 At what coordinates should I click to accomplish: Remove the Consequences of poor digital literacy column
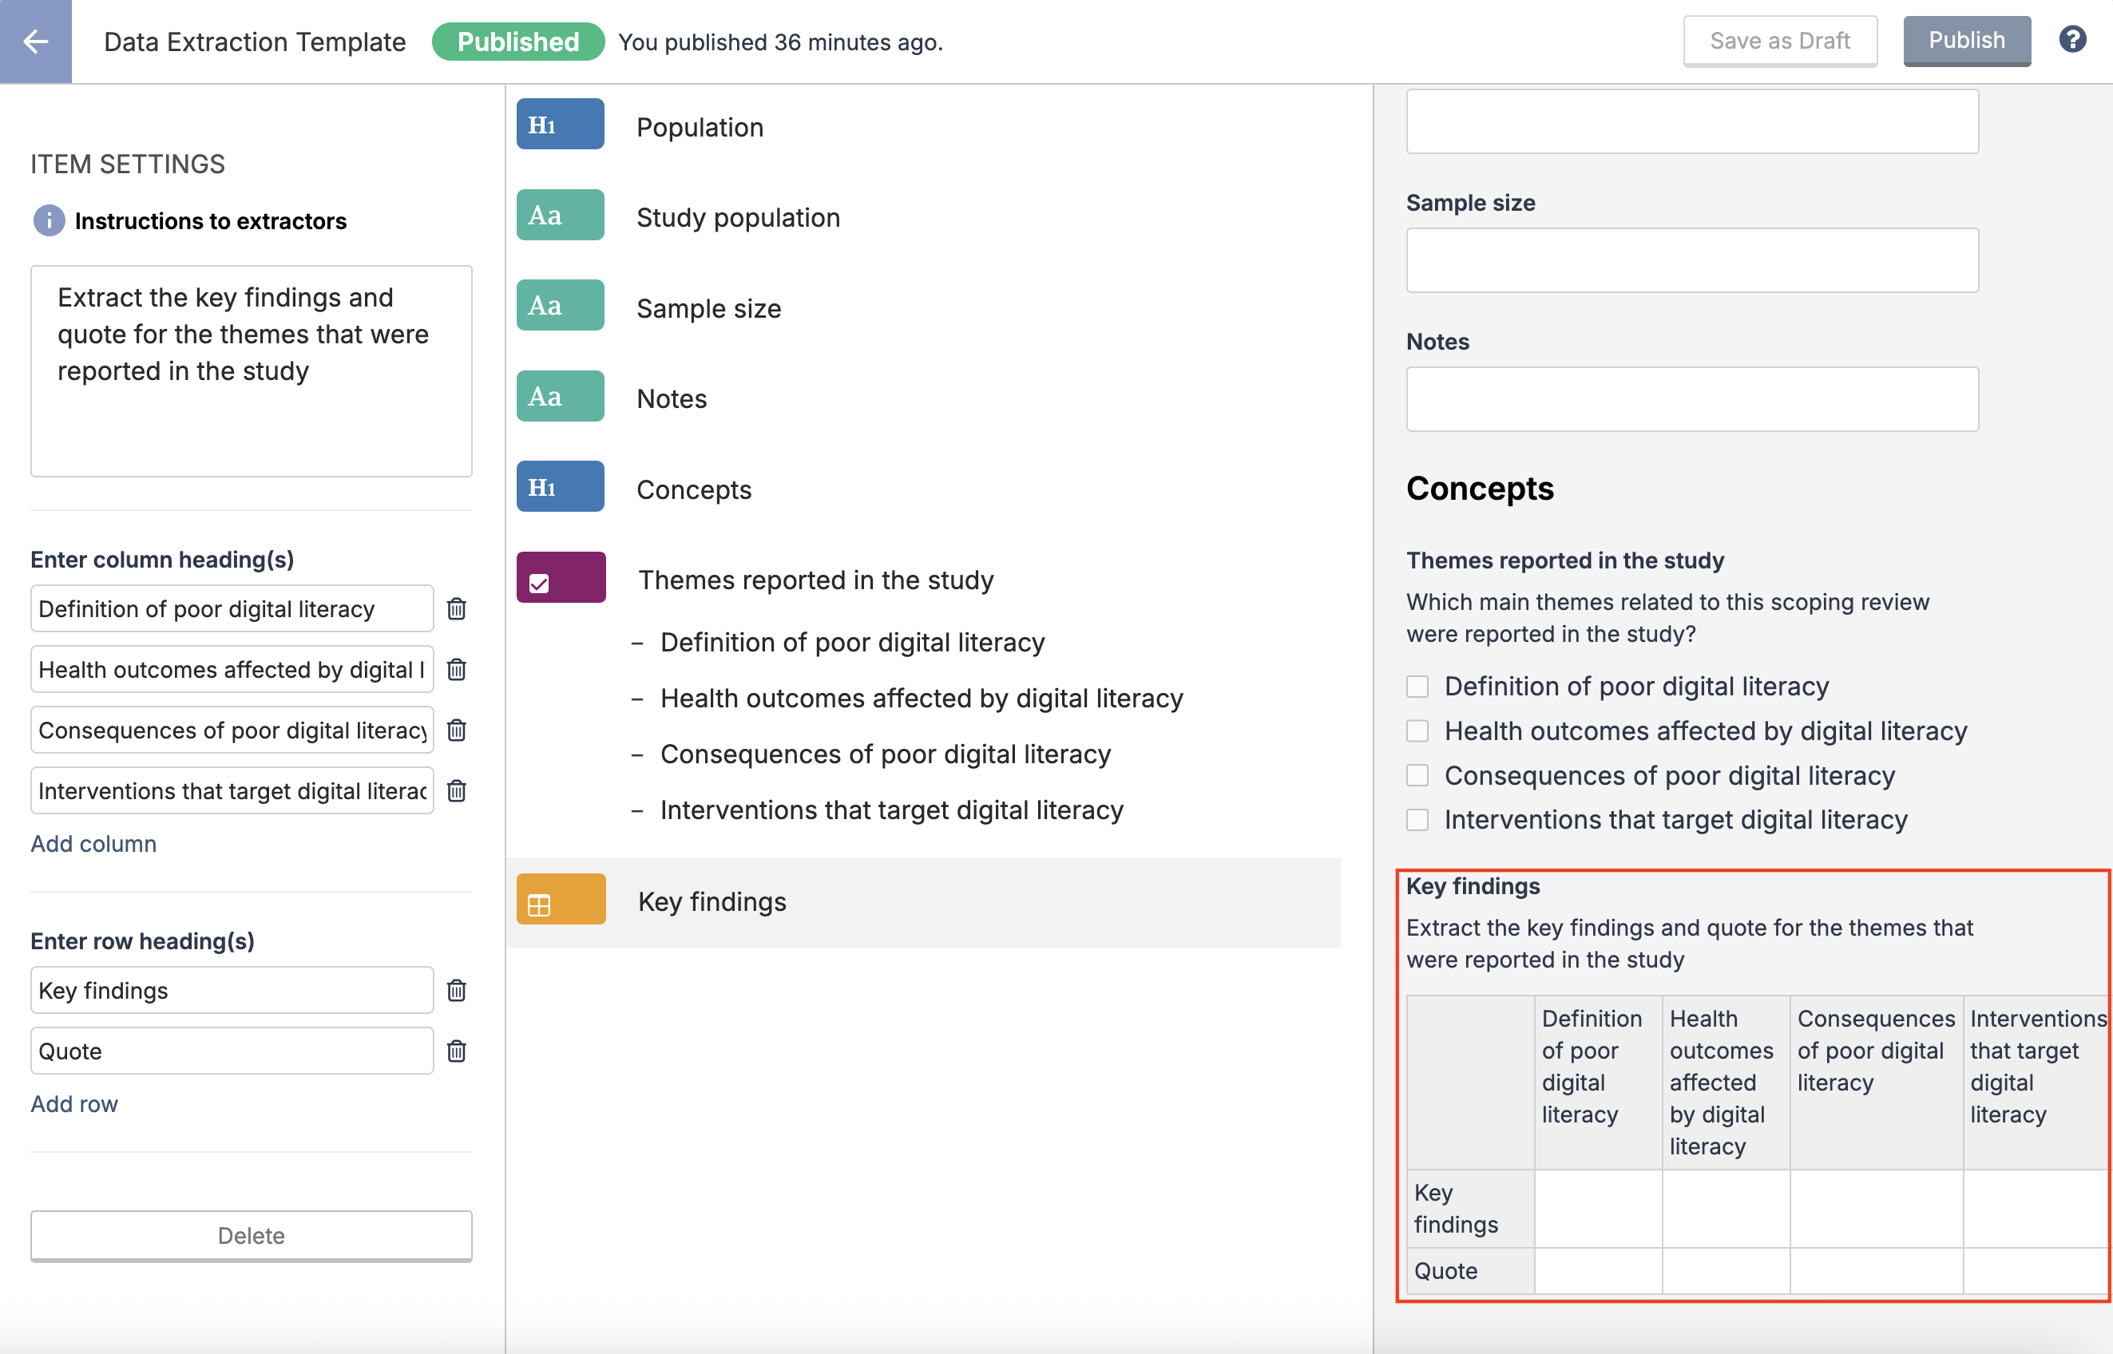pyautogui.click(x=456, y=730)
